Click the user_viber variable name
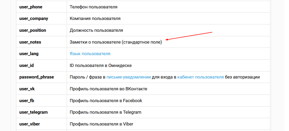This screenshot has height=131, width=289. [x=30, y=124]
